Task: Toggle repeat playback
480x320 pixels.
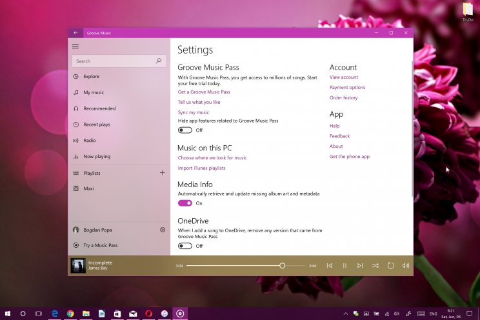Action: coord(390,266)
